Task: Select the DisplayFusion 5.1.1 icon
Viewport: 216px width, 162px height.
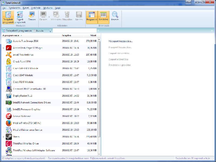Action: pyautogui.click(x=9, y=96)
